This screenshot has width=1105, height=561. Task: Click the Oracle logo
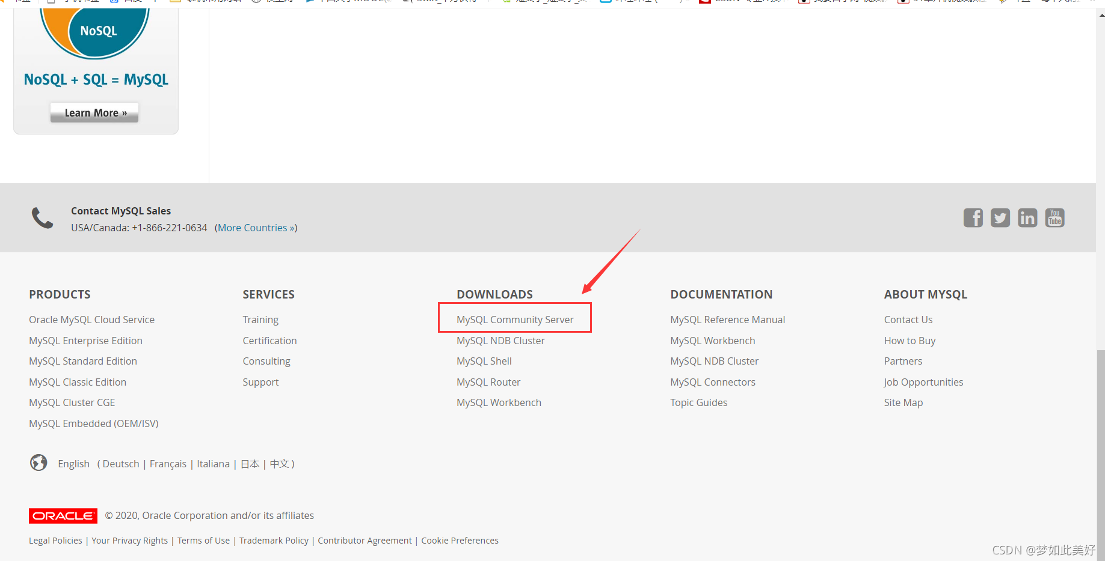point(63,516)
